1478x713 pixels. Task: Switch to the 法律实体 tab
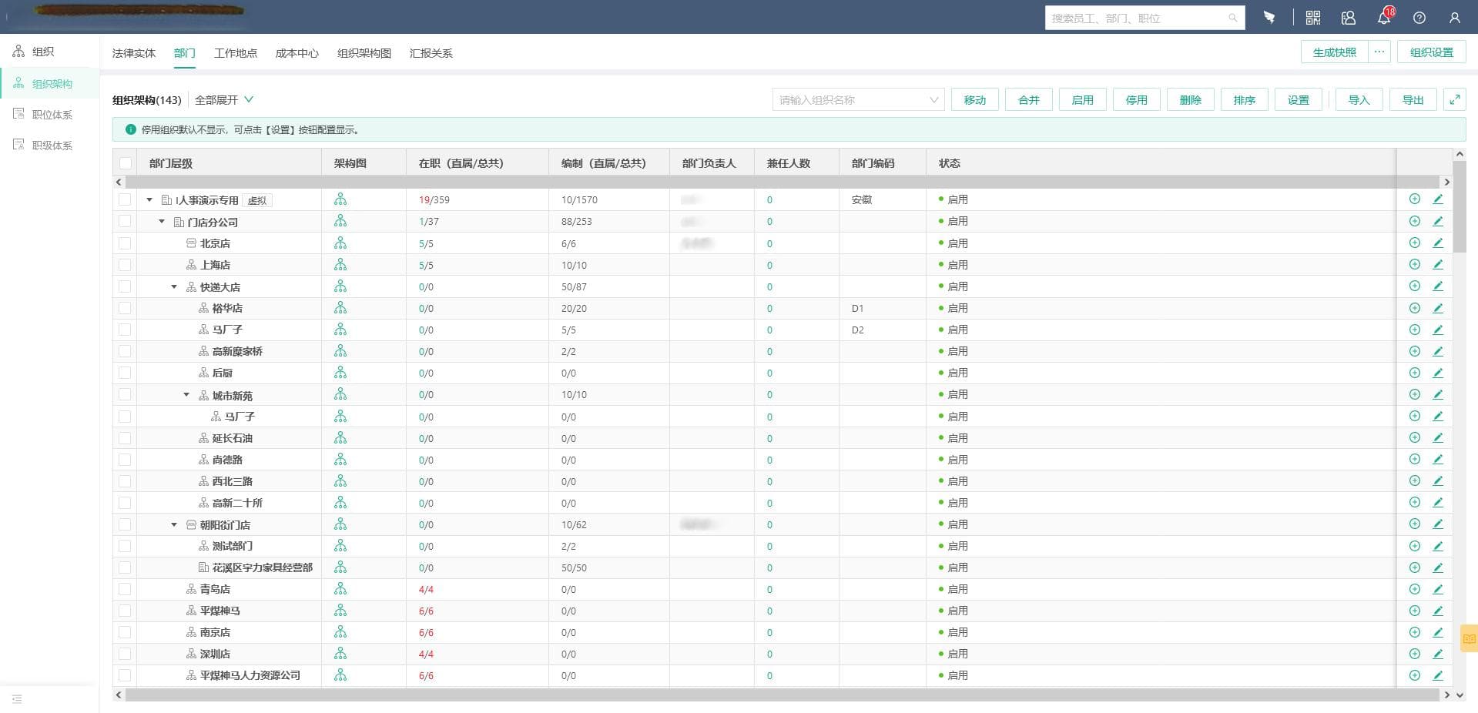pos(134,53)
